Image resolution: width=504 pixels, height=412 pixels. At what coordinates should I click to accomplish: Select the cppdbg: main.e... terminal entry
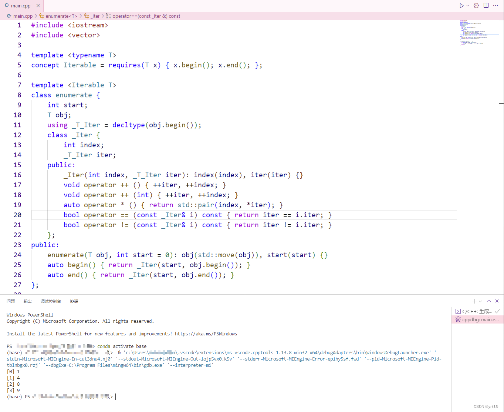point(477,319)
